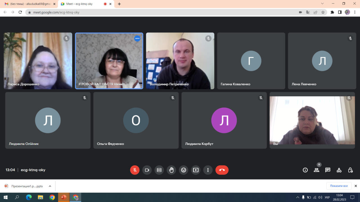
Task: Click the Людмила Олійник avatar tile
Action: tap(48, 120)
